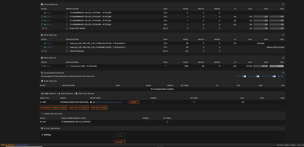The image size is (304, 147).
Task: Click the SMB share status indicator dot
Action: pos(41,102)
